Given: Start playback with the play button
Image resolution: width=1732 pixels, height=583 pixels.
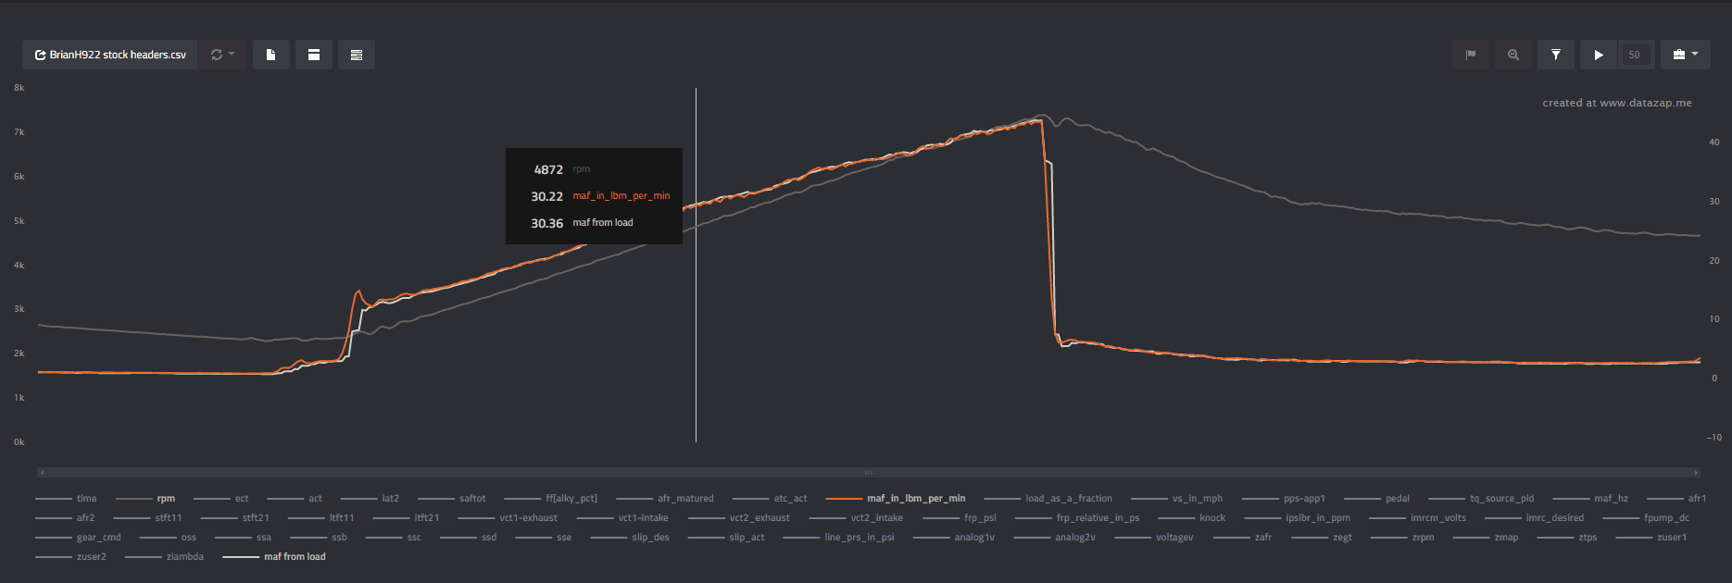Looking at the screenshot, I should [1599, 55].
